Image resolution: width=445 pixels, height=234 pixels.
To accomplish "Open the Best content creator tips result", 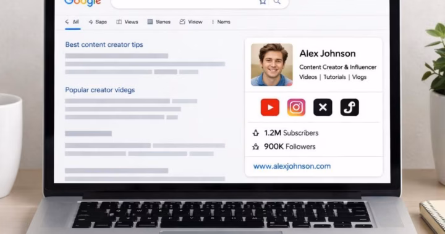I will 104,45.
